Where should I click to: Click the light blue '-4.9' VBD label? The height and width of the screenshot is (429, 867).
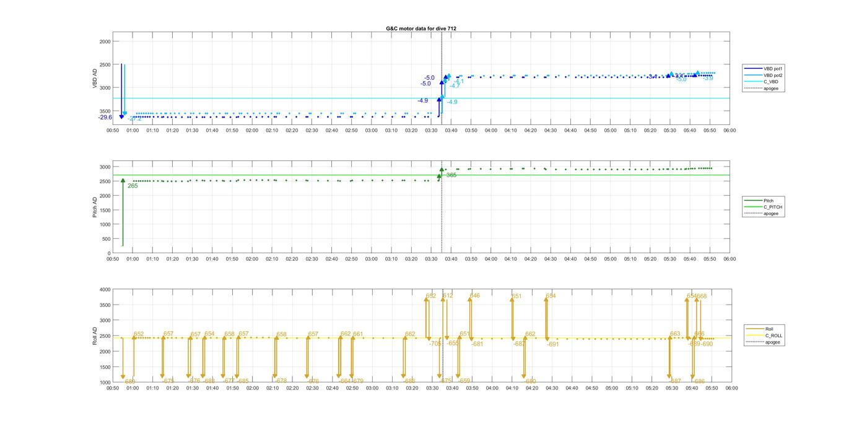click(x=452, y=102)
